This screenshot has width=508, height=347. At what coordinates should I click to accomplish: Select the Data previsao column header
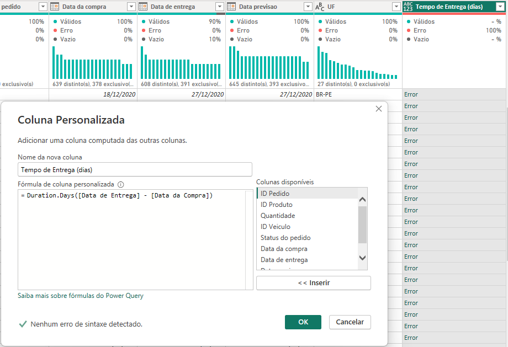point(269,7)
